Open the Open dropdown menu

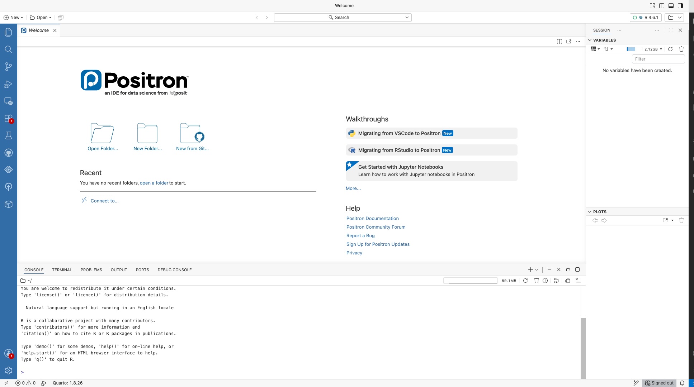point(41,18)
